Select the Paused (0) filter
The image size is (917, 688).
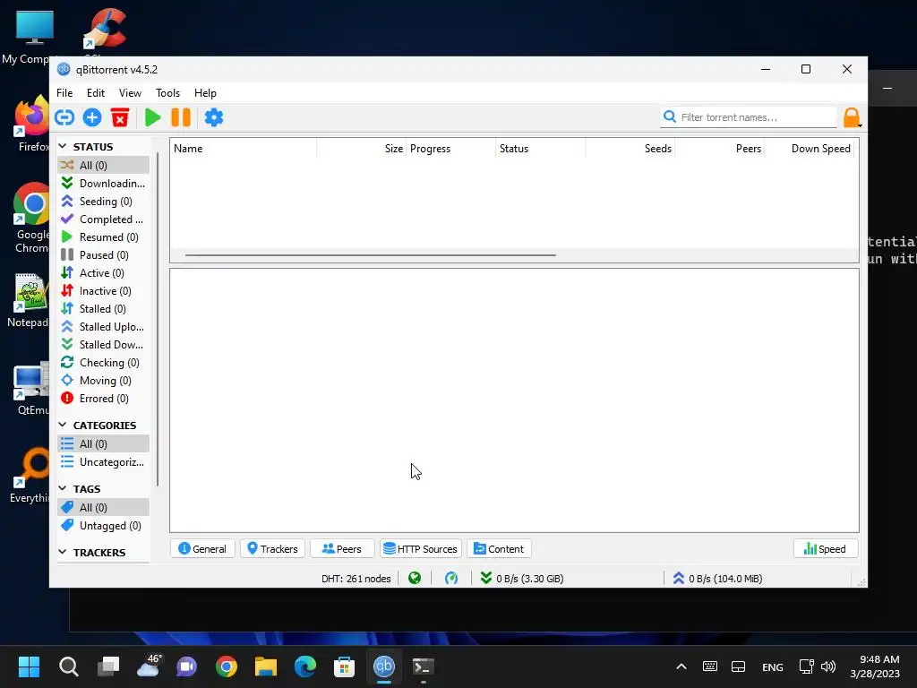(104, 255)
